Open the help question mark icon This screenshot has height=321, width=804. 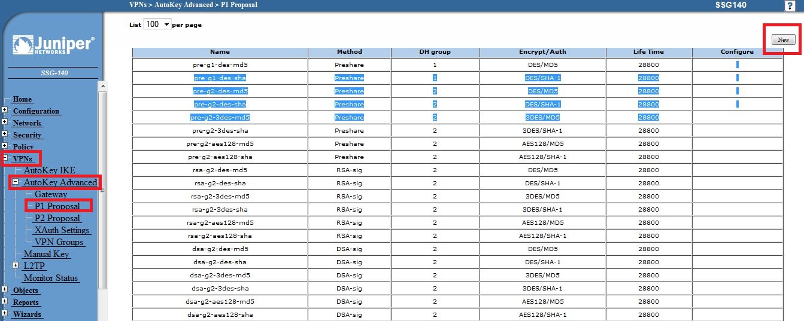790,6
